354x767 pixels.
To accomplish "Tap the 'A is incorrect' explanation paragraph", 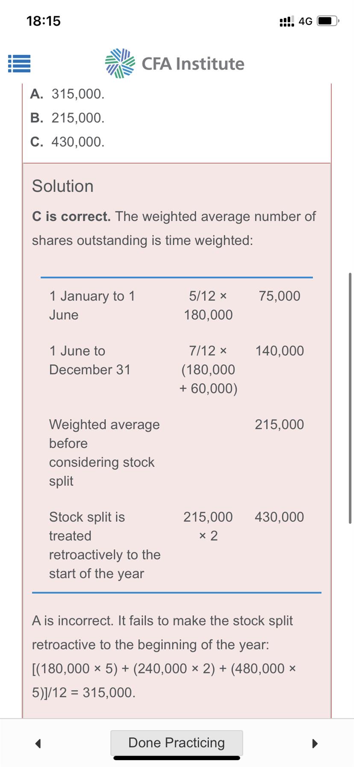I will pyautogui.click(x=165, y=656).
